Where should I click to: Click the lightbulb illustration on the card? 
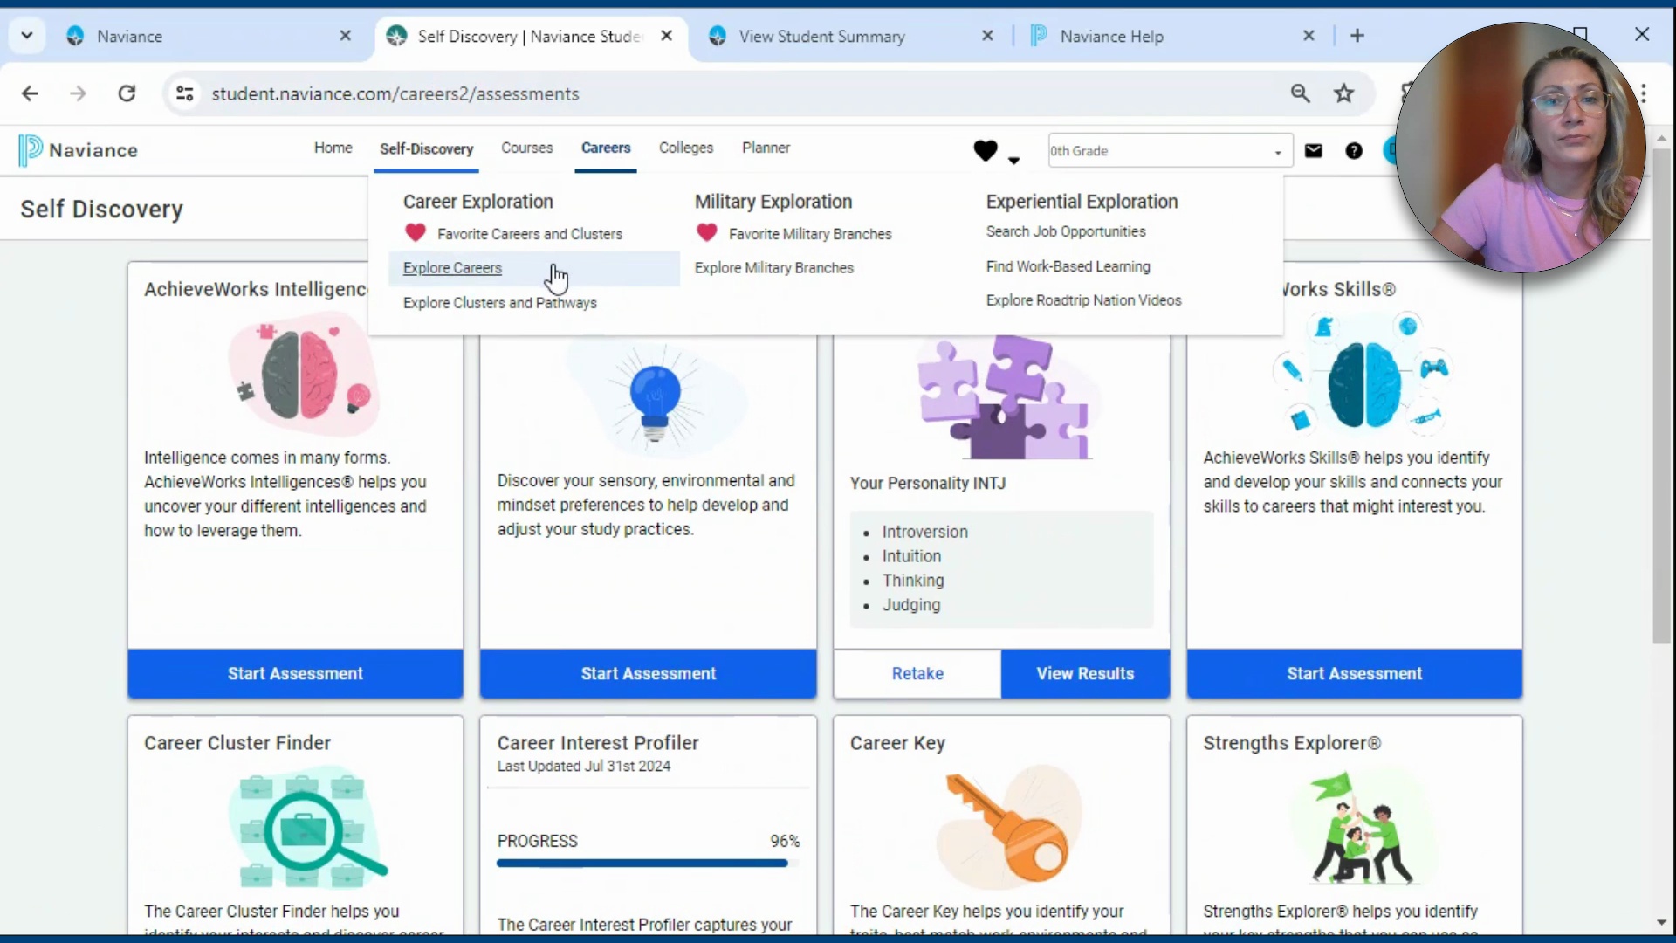pos(655,397)
